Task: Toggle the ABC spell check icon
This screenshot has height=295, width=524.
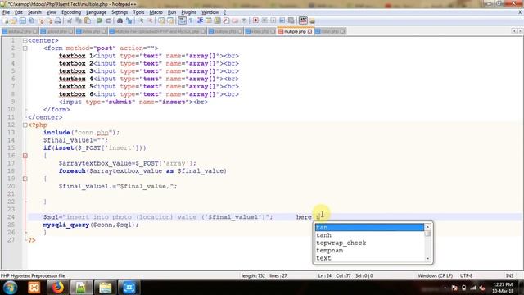Action: (x=303, y=20)
